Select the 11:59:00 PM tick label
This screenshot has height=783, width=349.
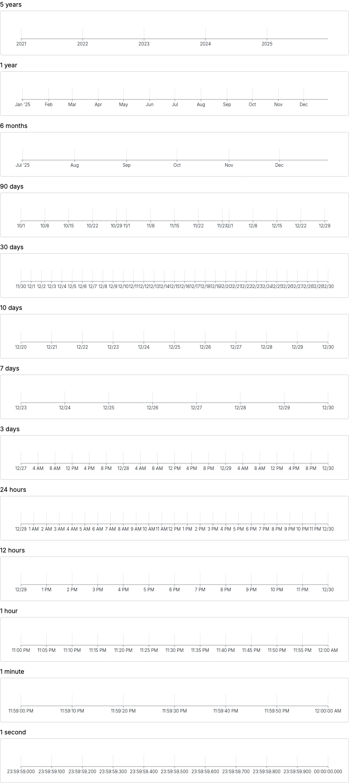pos(21,711)
